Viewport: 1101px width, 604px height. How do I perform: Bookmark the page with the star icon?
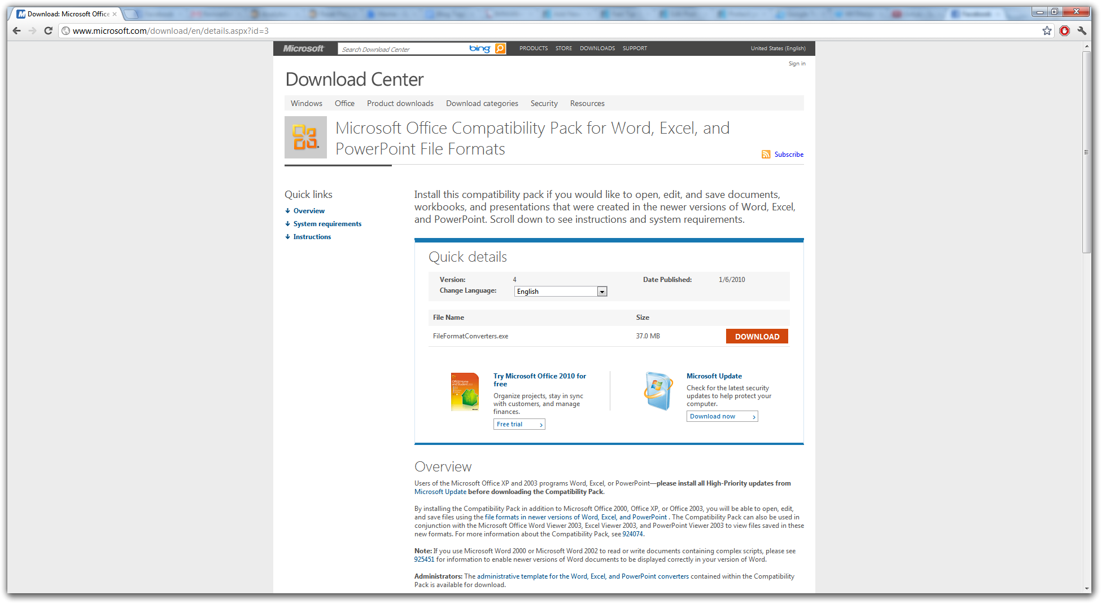pos(1047,30)
